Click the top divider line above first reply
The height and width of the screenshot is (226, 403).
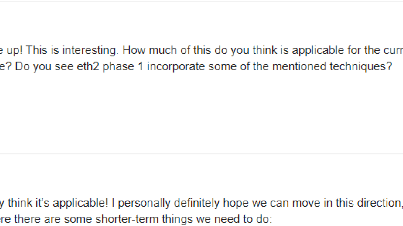(x=201, y=1)
